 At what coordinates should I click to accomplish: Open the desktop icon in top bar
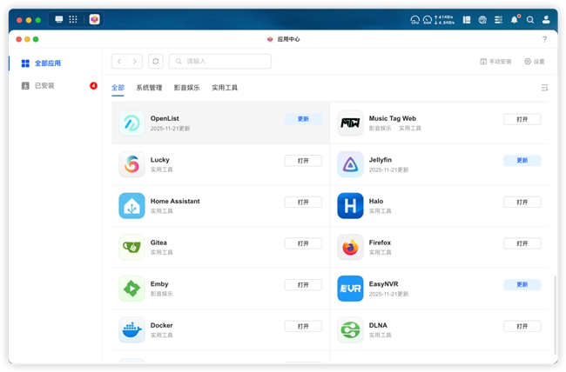tap(59, 19)
